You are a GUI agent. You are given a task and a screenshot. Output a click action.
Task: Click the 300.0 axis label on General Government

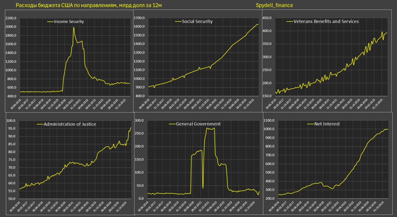(x=140, y=120)
